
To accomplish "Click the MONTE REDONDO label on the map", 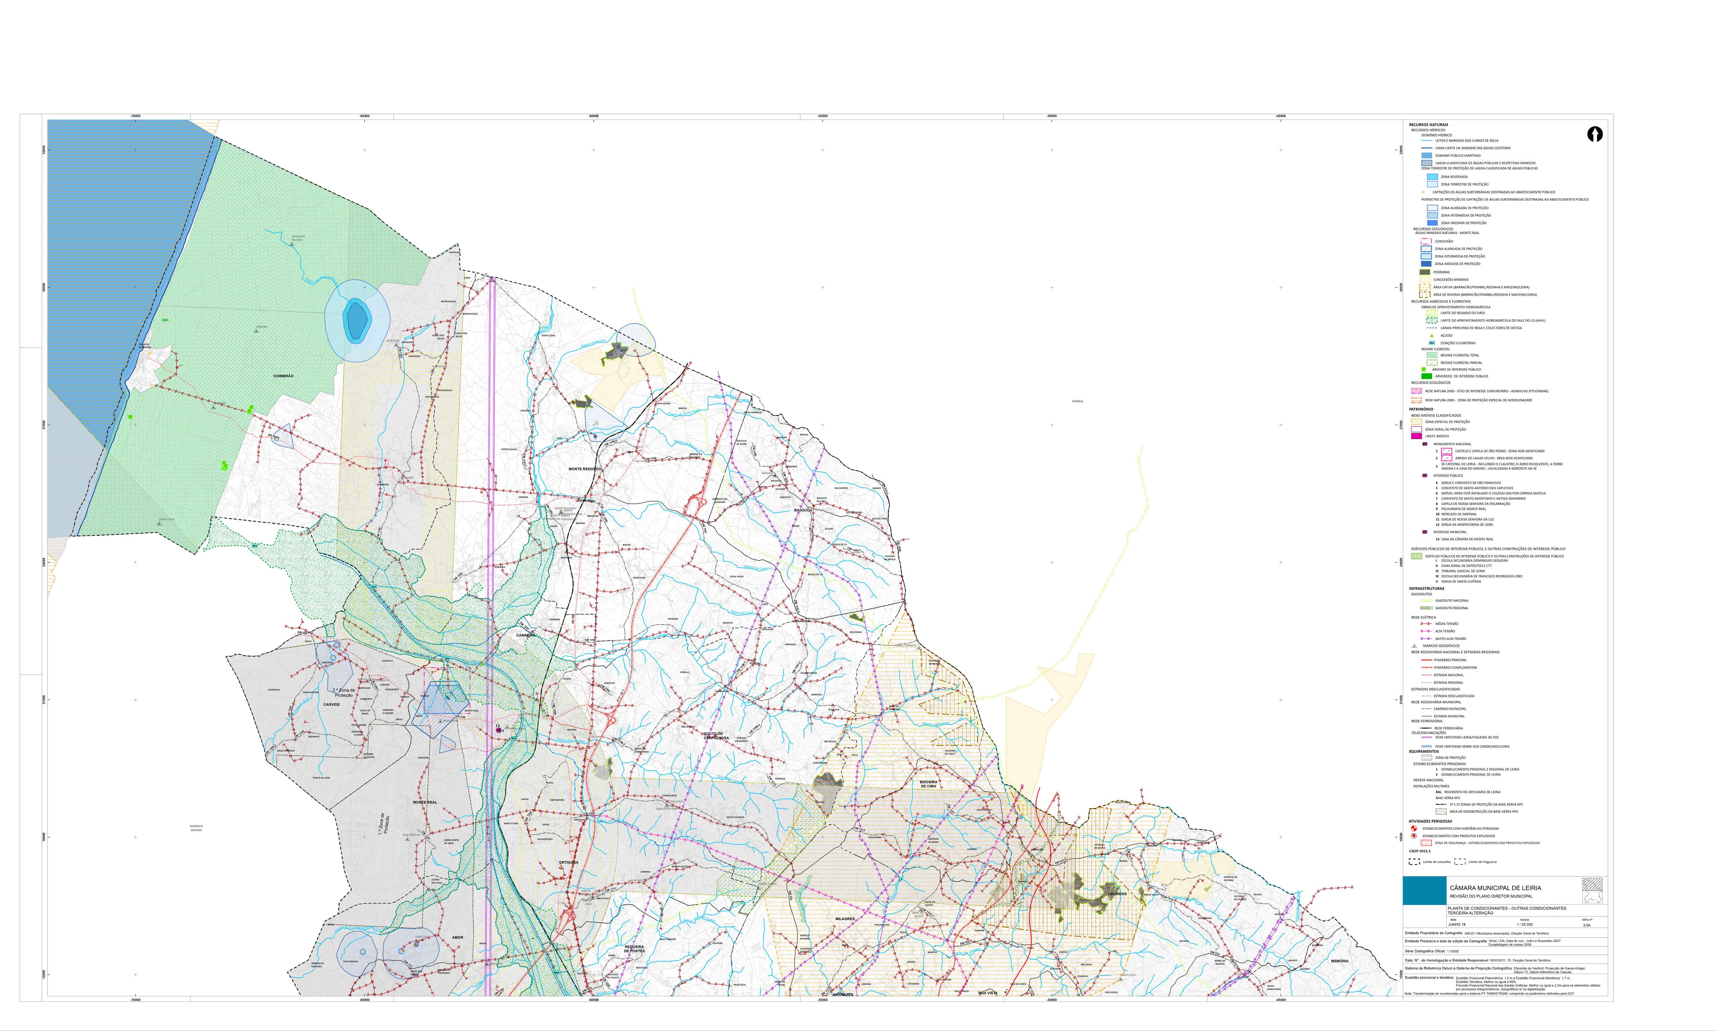I will [x=585, y=469].
